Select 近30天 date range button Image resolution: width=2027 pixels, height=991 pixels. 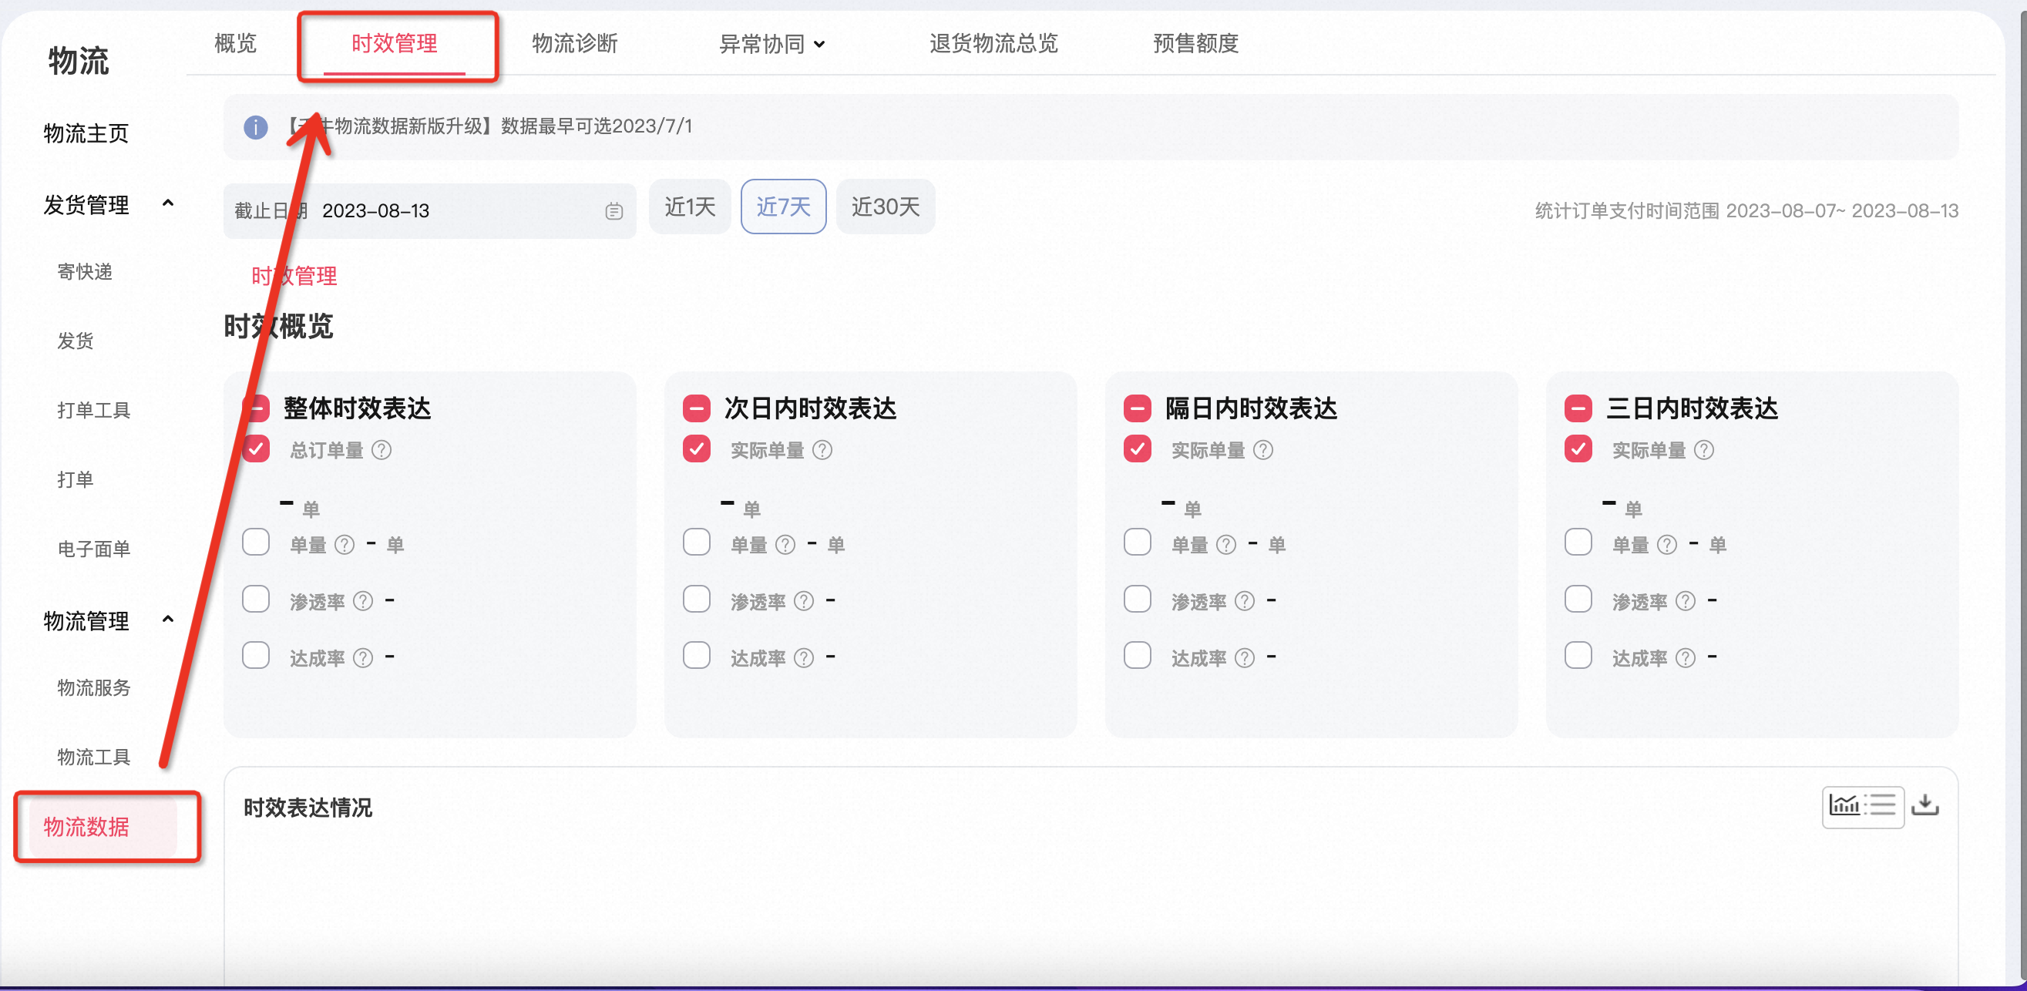point(886,207)
